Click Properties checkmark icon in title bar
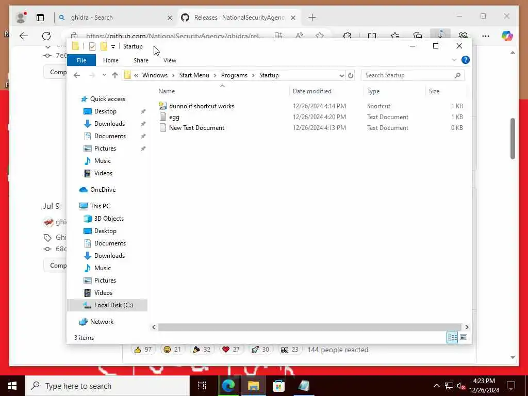Image resolution: width=528 pixels, height=396 pixels. [x=92, y=46]
